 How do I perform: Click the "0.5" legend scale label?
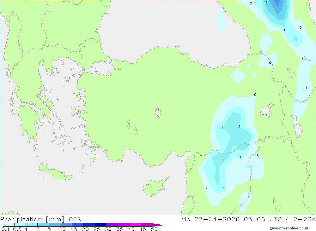tap(17, 229)
